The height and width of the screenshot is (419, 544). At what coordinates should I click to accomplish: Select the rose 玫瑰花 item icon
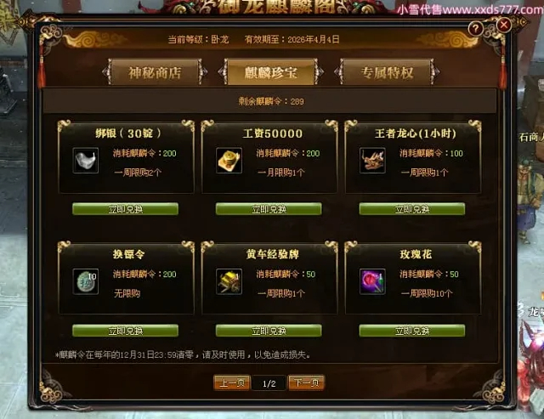pyautogui.click(x=372, y=281)
